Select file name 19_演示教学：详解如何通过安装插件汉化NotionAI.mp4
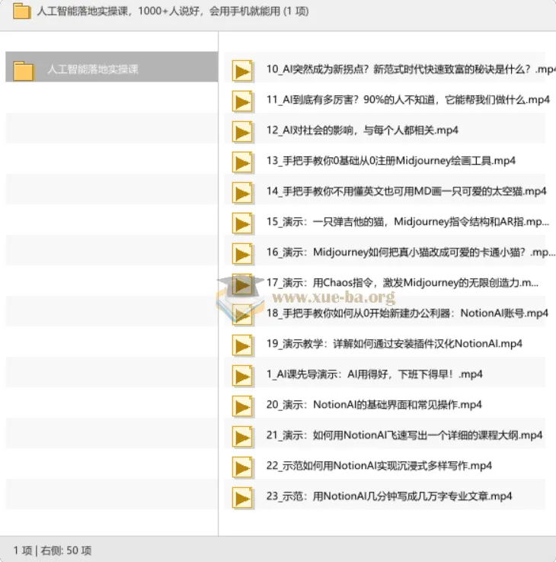This screenshot has height=562, width=556. coord(395,343)
